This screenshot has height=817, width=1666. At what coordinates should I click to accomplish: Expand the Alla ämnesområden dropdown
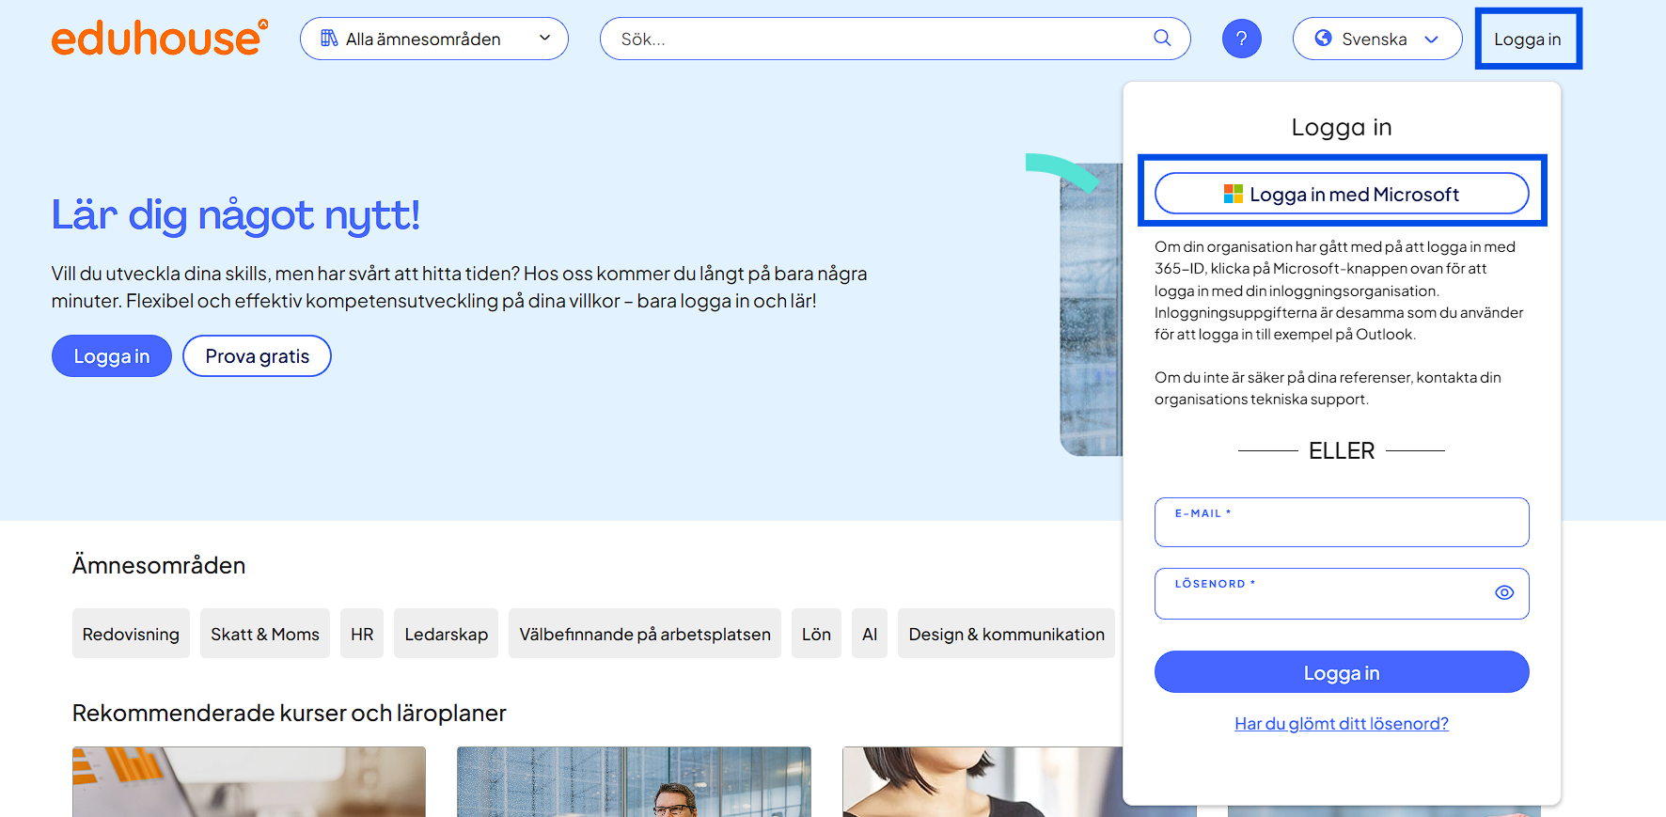(434, 39)
